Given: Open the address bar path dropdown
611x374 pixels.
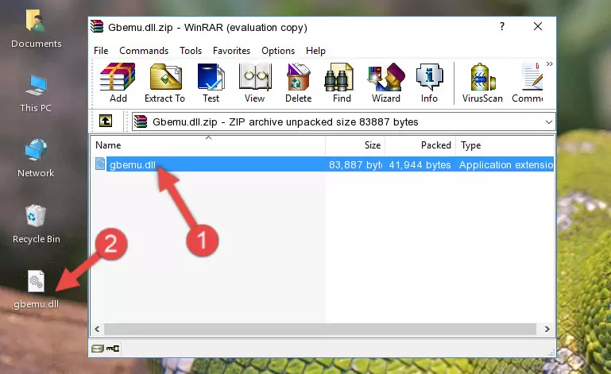Looking at the screenshot, I should pos(549,122).
